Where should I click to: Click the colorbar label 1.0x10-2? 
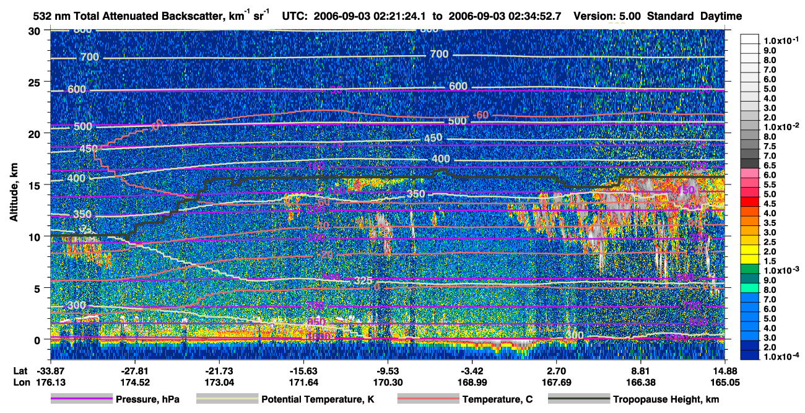(x=783, y=127)
